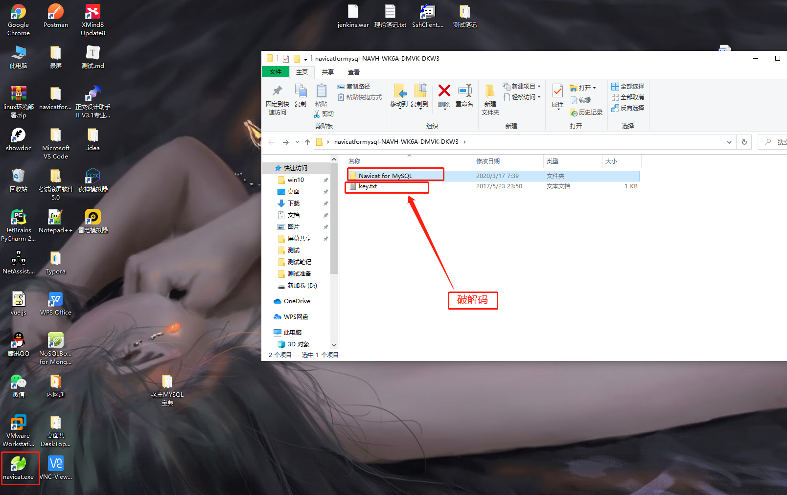Open 快速访问 in navigation pane

coord(296,168)
